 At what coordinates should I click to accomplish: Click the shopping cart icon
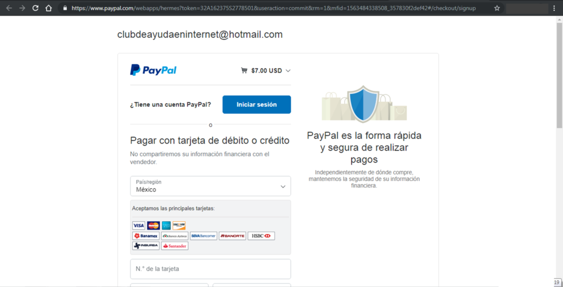pos(244,71)
